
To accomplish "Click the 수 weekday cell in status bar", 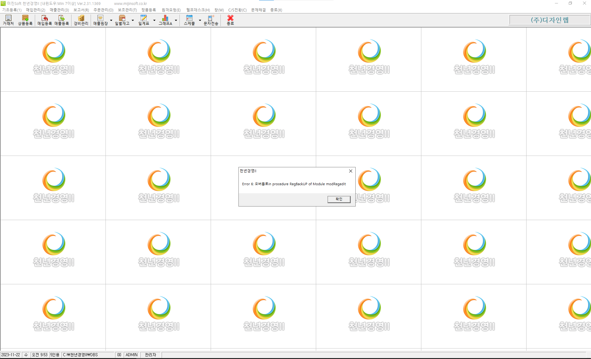I will (x=26, y=355).
